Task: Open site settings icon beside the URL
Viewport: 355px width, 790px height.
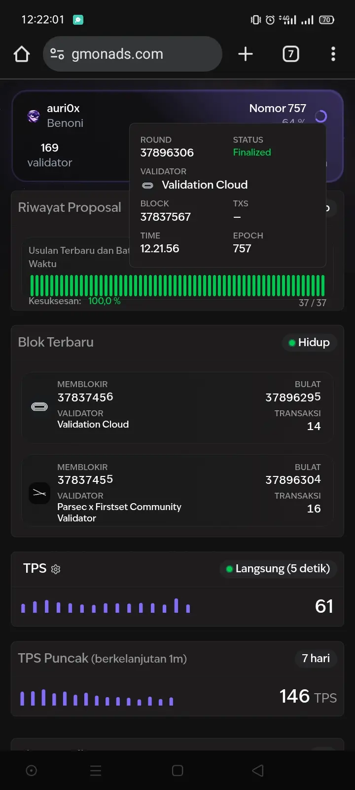Action: point(57,54)
